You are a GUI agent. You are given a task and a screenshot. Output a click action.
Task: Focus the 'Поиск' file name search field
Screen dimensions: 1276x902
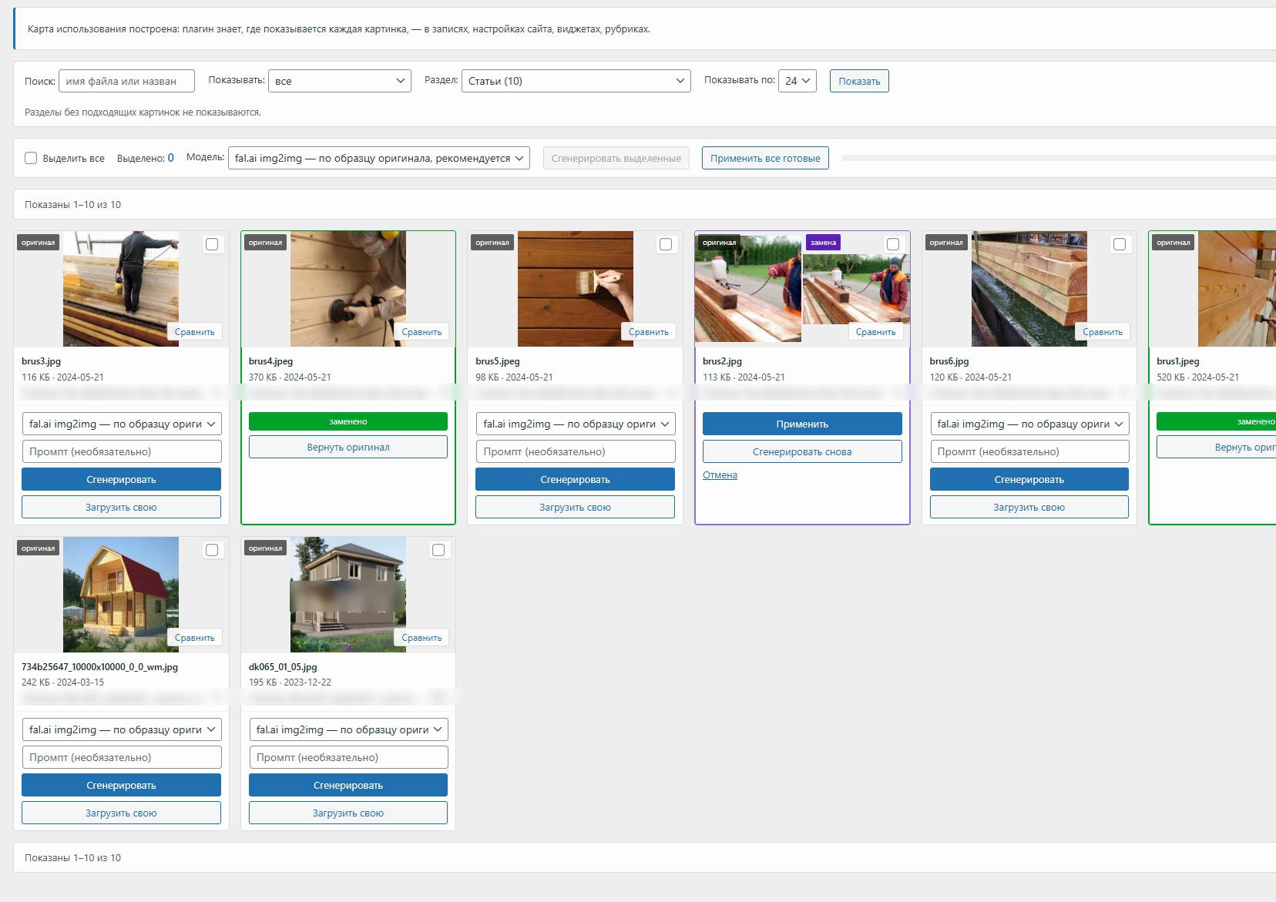coord(126,81)
